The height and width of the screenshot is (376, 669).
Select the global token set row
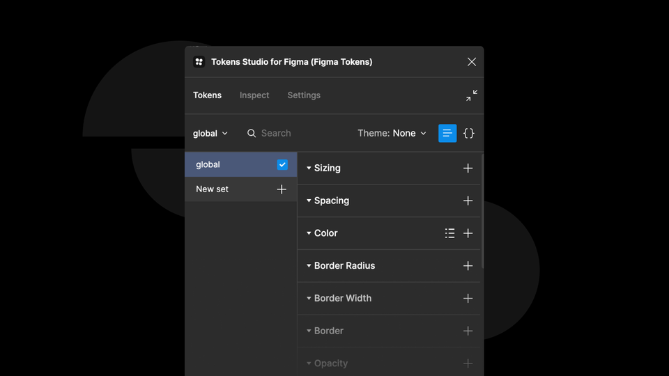click(240, 164)
